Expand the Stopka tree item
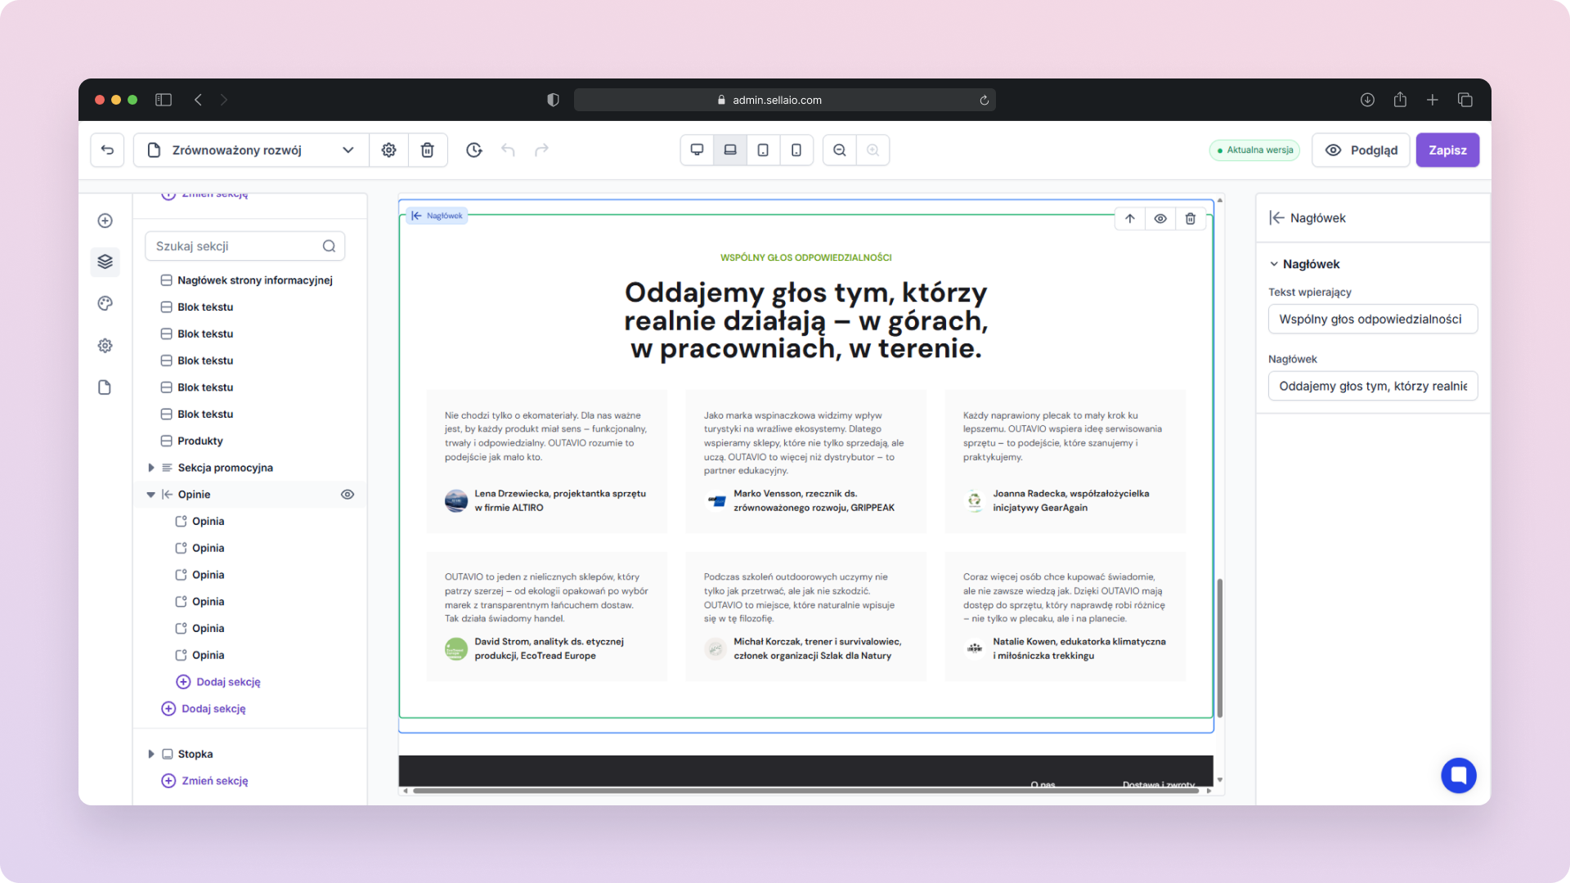The height and width of the screenshot is (883, 1570). (150, 754)
